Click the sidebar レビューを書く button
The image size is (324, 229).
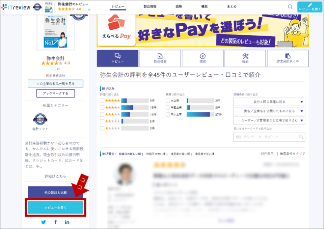click(x=56, y=208)
